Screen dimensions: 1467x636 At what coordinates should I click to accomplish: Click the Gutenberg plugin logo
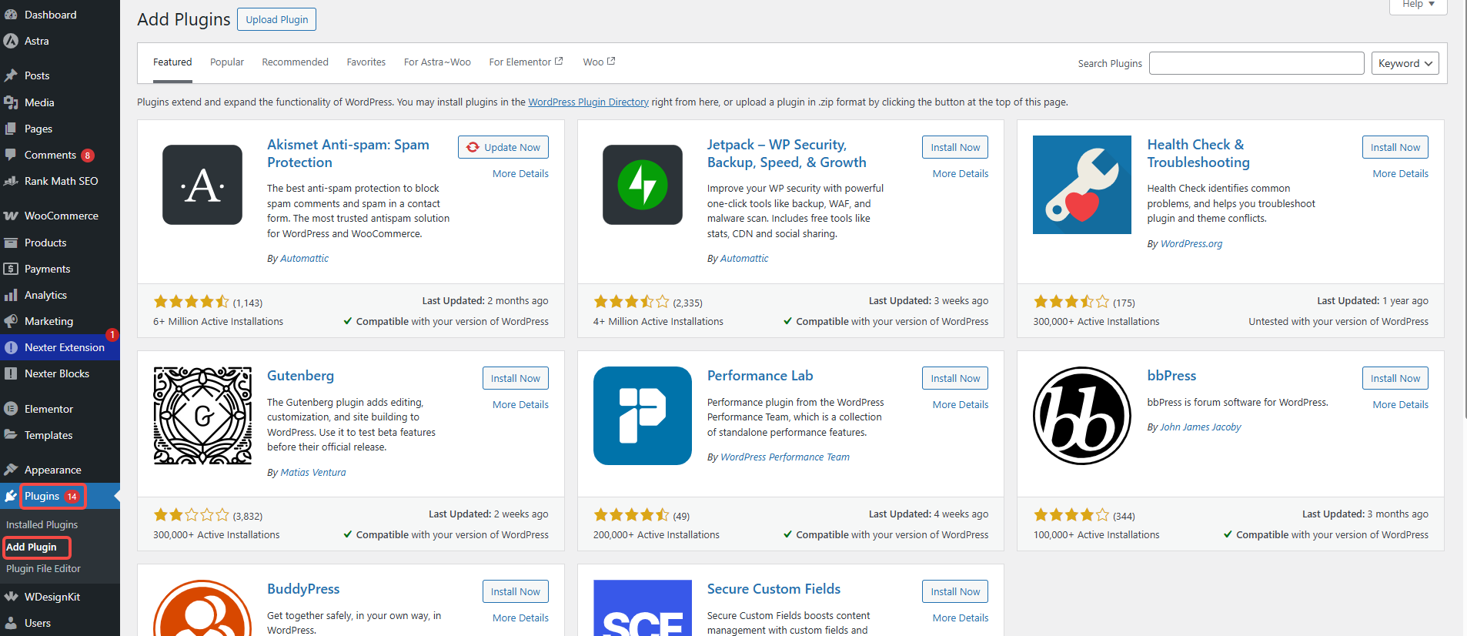coord(202,416)
